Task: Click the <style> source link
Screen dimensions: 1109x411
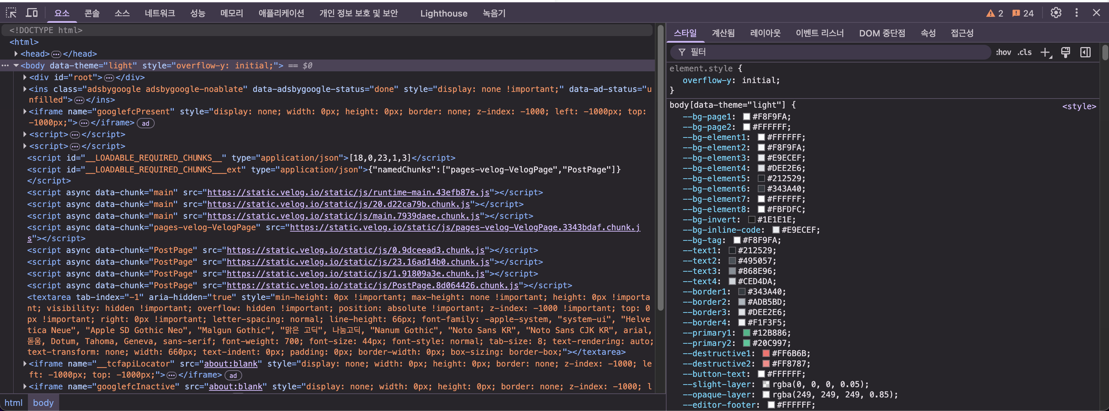Action: tap(1079, 106)
